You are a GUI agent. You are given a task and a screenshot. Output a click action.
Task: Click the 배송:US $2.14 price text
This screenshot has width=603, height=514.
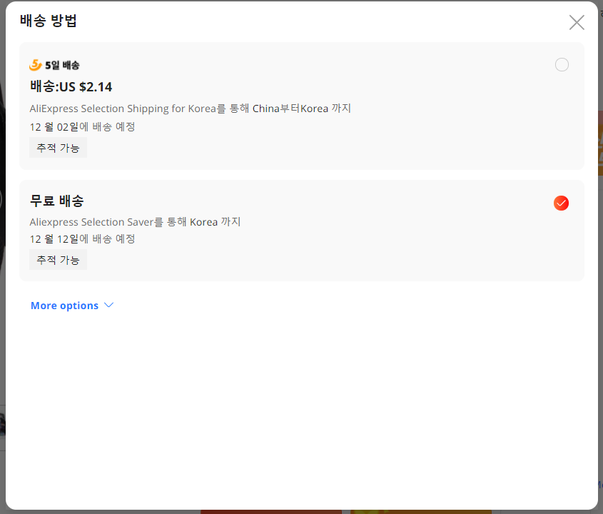point(71,86)
